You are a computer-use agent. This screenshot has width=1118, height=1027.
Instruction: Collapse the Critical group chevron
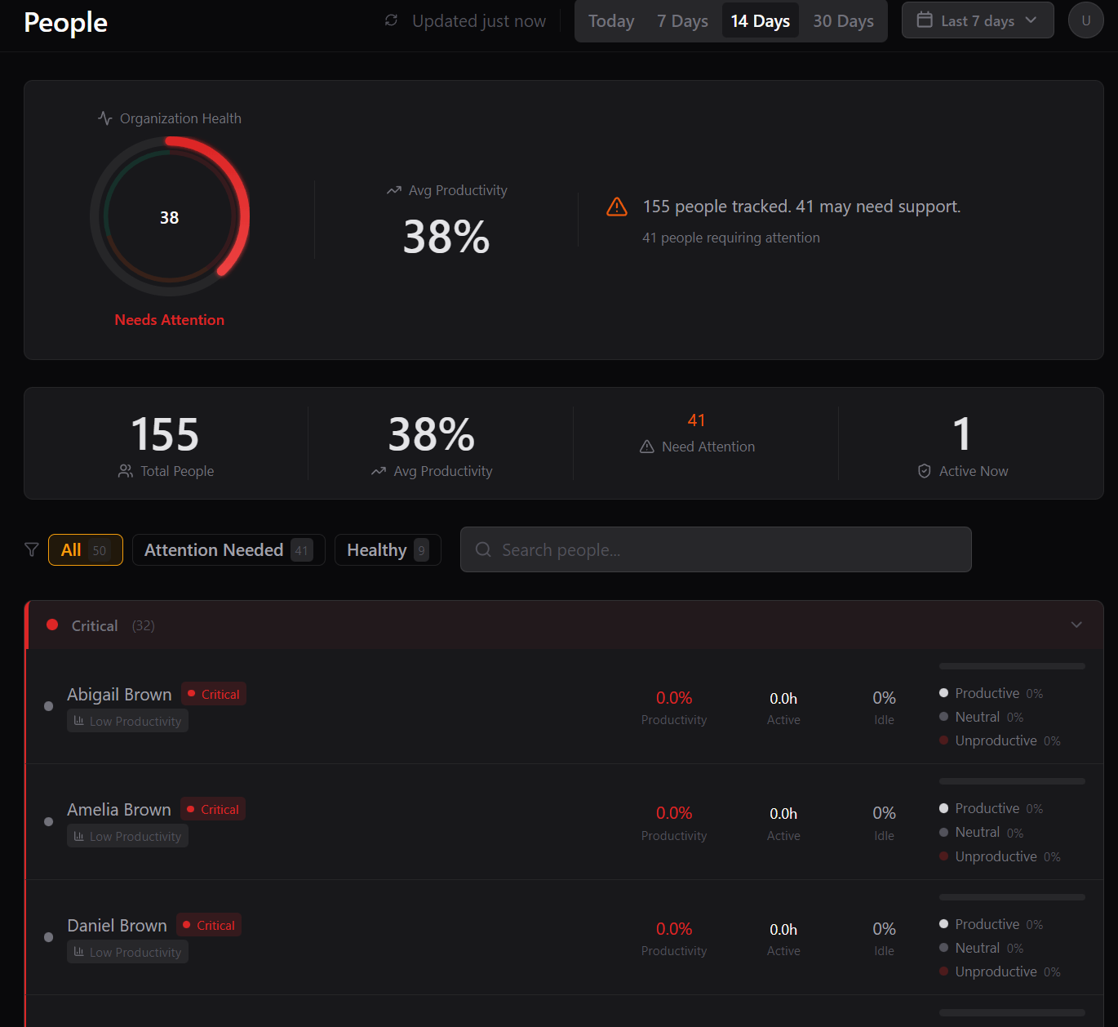pyautogui.click(x=1076, y=625)
